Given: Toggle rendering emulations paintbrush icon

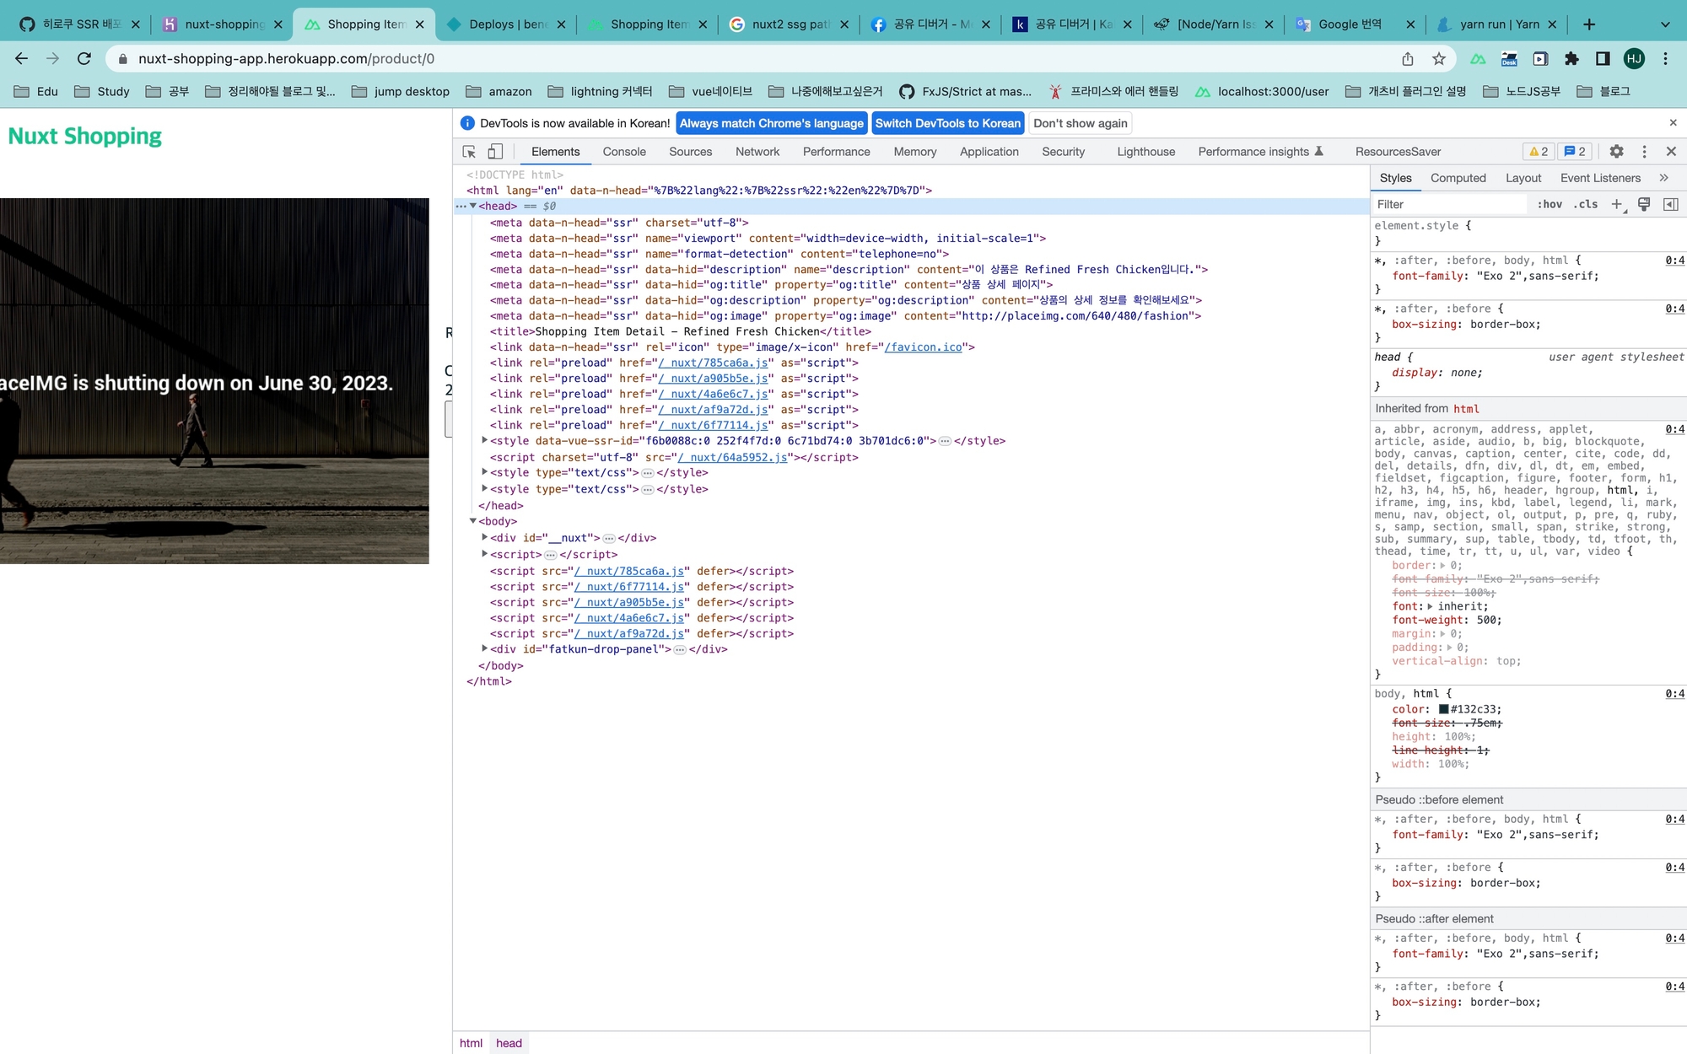Looking at the screenshot, I should tap(1644, 204).
